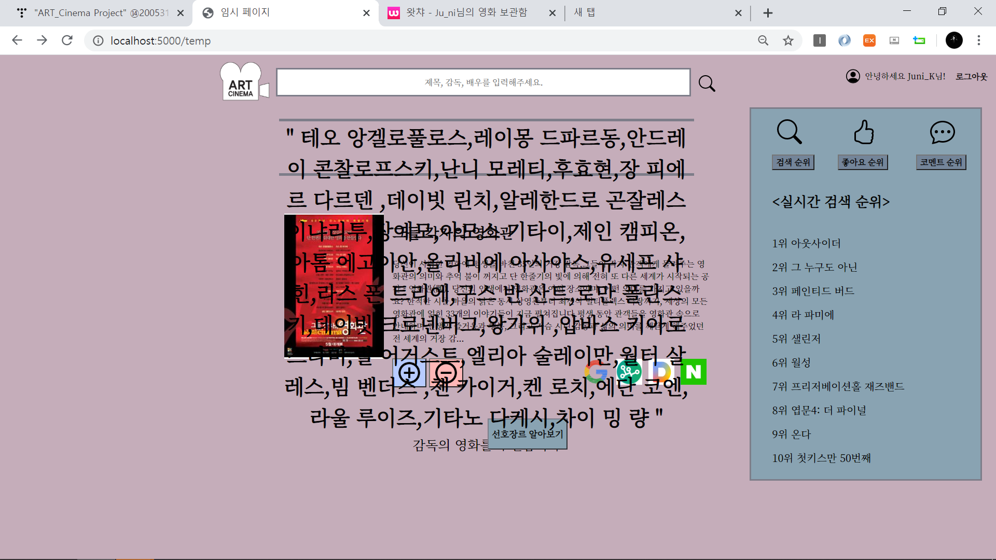Select 검색 순위 ranking button
Viewport: 996px width, 560px height.
793,162
